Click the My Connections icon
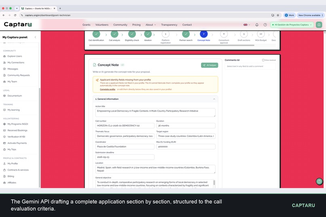The image size is (326, 217). 4,63
